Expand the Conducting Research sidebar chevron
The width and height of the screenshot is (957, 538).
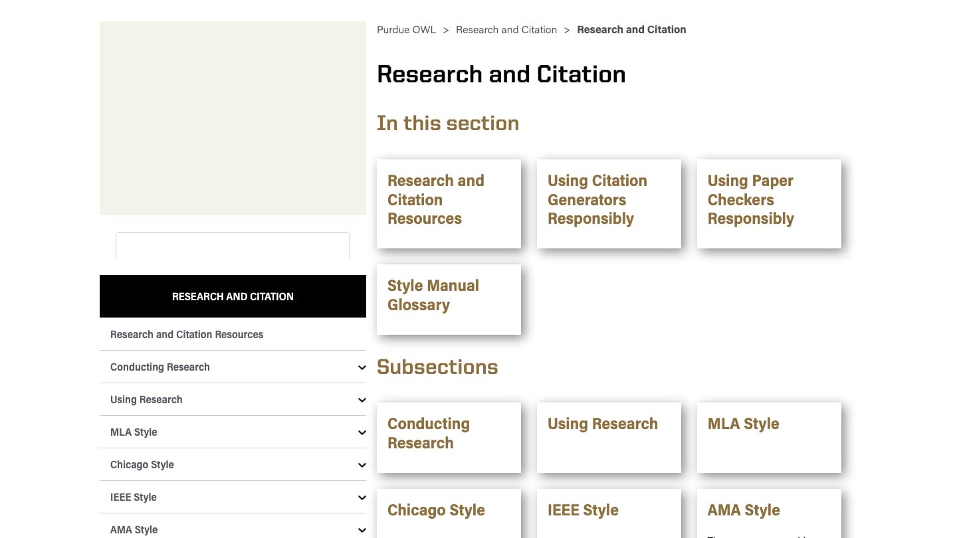(362, 367)
